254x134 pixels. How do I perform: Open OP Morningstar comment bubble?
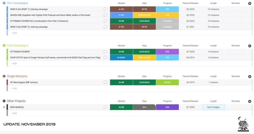click(105, 82)
